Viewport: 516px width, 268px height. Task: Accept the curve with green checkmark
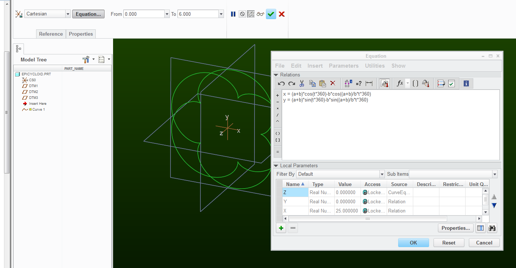pyautogui.click(x=271, y=14)
